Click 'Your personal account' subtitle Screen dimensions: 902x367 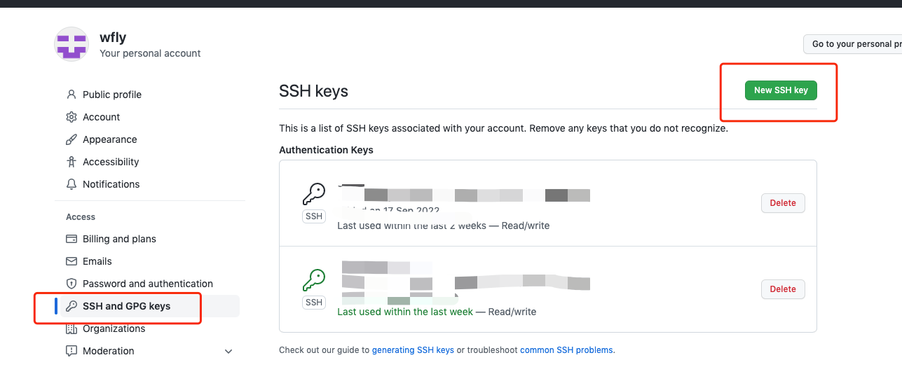(150, 53)
